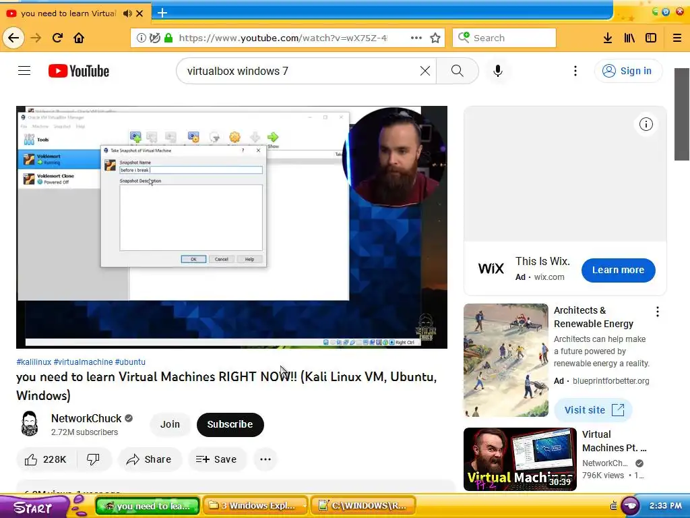Click the browser Search field

pyautogui.click(x=504, y=38)
